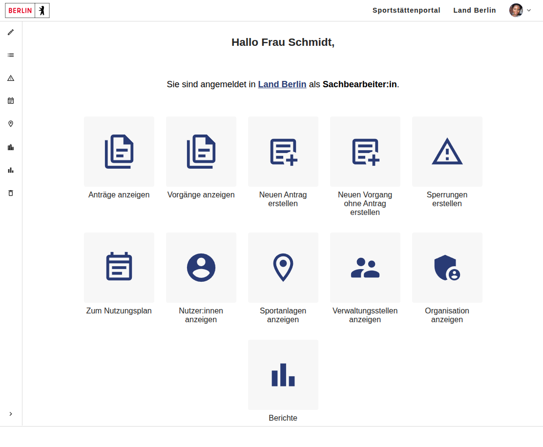
Task: Click the location pin sidebar icon
Action: [11, 124]
